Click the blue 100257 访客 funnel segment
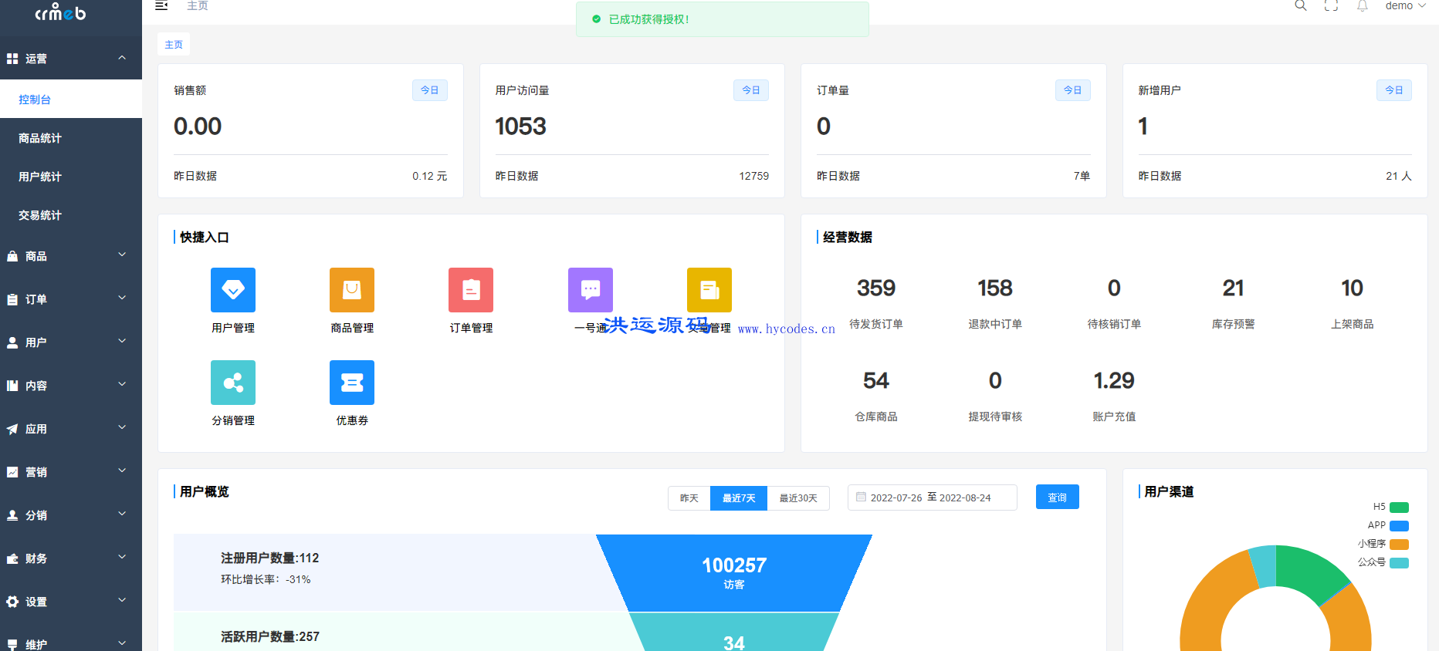The height and width of the screenshot is (651, 1439). coord(734,573)
